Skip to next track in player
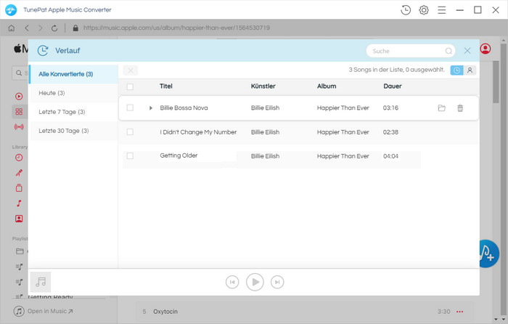508x324 pixels. tap(277, 282)
